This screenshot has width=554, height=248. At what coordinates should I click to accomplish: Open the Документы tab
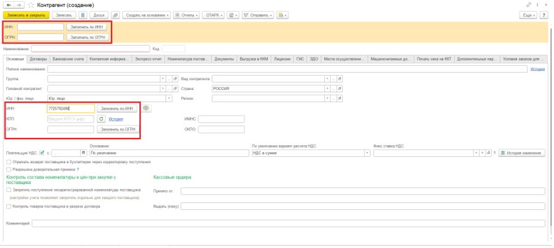[224, 59]
